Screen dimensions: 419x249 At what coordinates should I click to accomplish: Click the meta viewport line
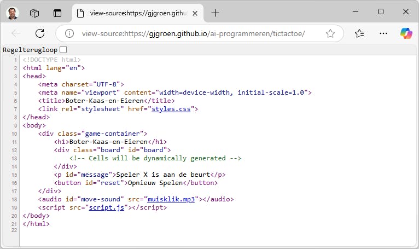click(174, 92)
